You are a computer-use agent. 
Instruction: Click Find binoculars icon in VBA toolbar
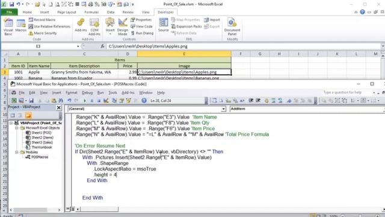tap(61, 101)
